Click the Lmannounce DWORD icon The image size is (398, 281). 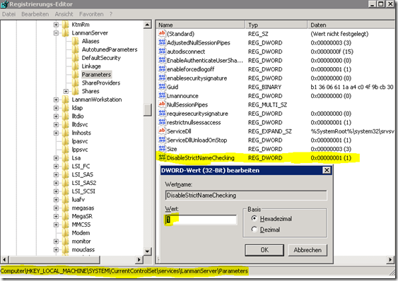[x=162, y=95]
